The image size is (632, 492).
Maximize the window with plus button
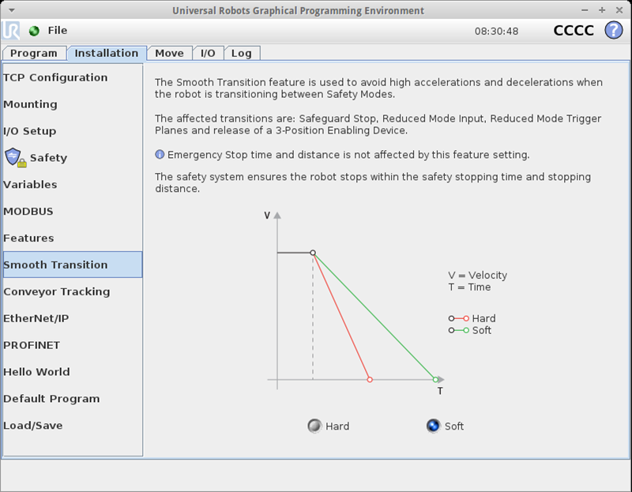602,10
